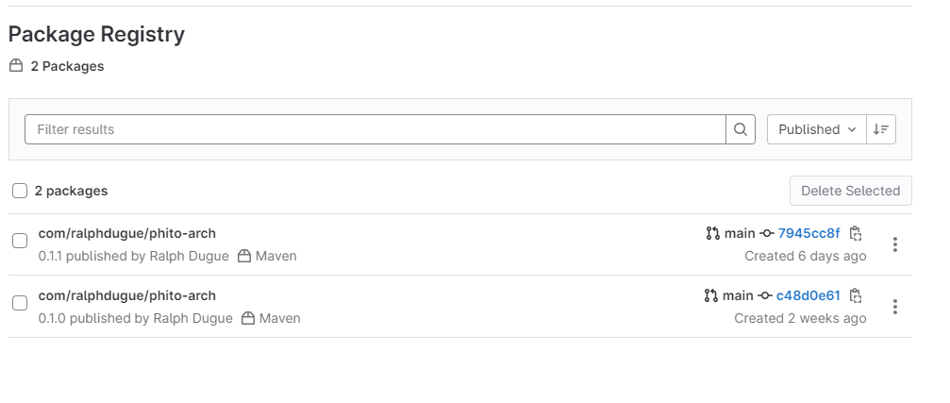Open the phito-arch package version 0.1.1
Image resolution: width=950 pixels, height=403 pixels.
click(x=127, y=233)
